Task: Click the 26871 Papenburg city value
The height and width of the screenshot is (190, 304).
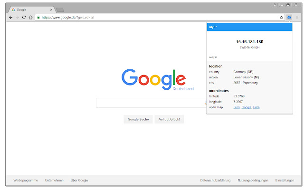Action: coord(246,83)
